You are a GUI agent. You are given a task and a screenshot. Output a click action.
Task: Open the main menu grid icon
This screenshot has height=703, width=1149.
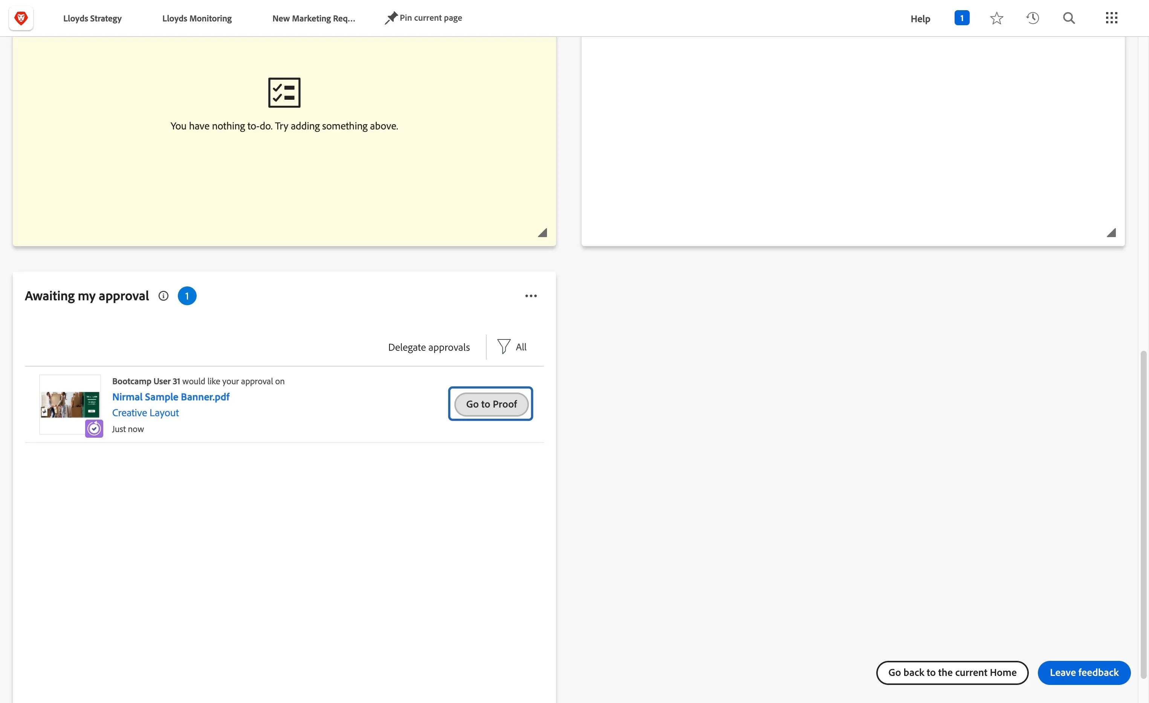(1111, 18)
